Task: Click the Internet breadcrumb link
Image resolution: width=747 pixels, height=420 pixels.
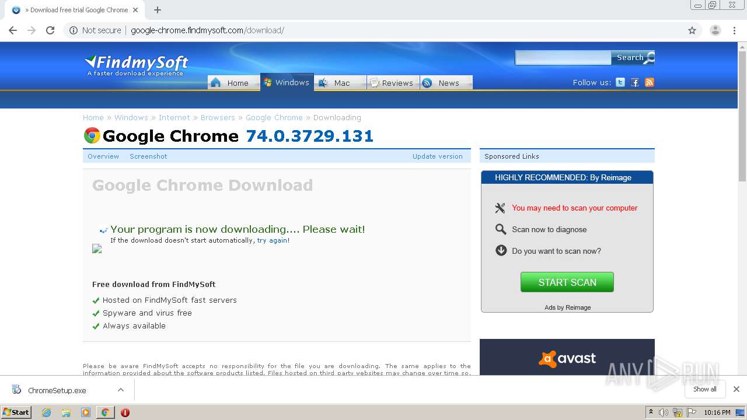Action: 174,117
